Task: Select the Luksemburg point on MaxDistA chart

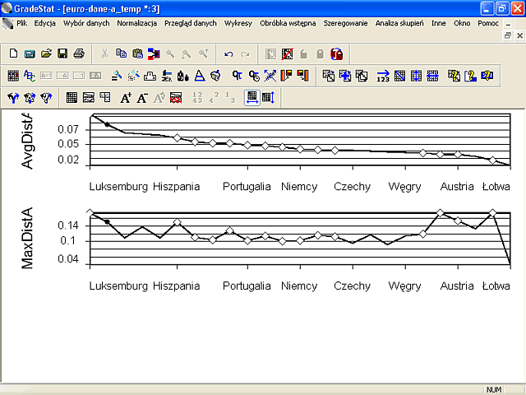Action: pyautogui.click(x=90, y=212)
